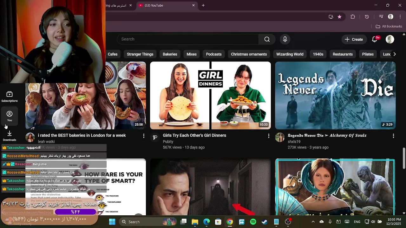Screen dimensions: 406x228
Task: Open title 'Girls Try Each Other's Girl Dinners'
Action: (x=194, y=135)
